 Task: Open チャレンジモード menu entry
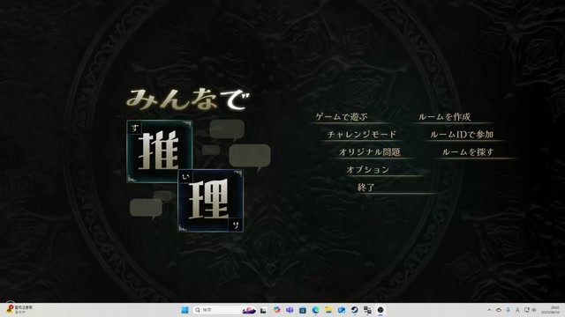tap(362, 135)
